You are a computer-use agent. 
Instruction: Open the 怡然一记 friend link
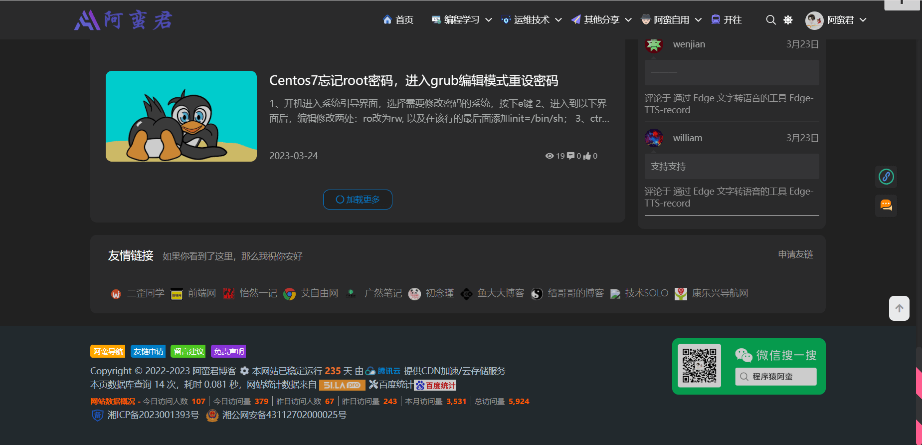tap(250, 293)
